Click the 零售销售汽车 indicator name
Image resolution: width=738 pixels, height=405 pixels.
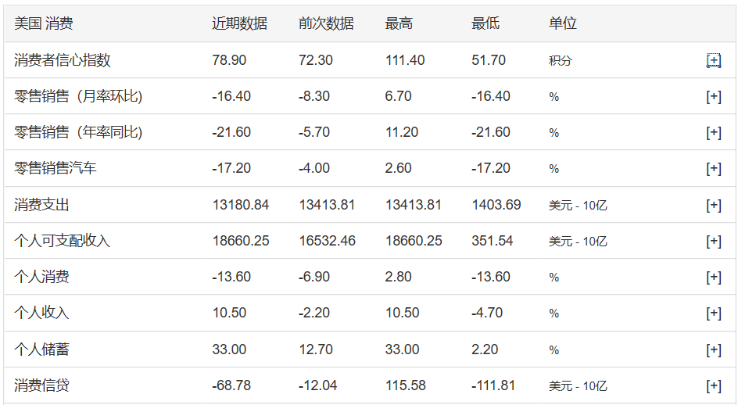[56, 169]
